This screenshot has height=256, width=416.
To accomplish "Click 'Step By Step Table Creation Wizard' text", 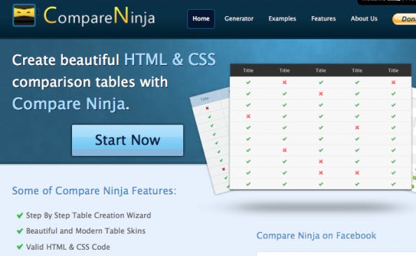I will tap(88, 215).
